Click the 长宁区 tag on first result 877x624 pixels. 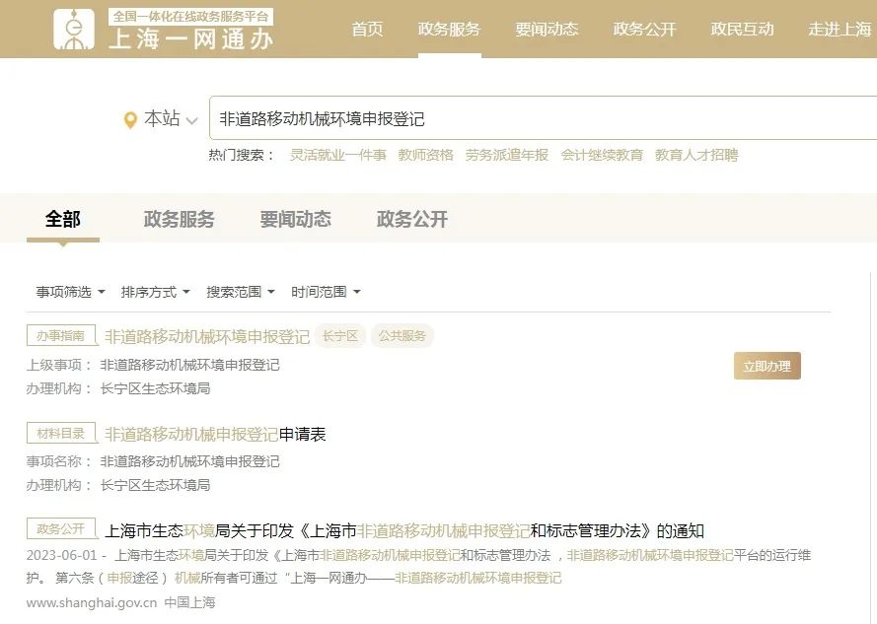(x=340, y=336)
